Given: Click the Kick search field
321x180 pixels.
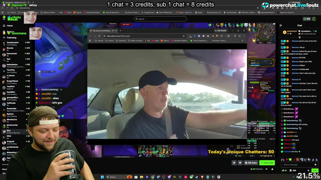Looking at the screenshot, I should click(160, 19).
